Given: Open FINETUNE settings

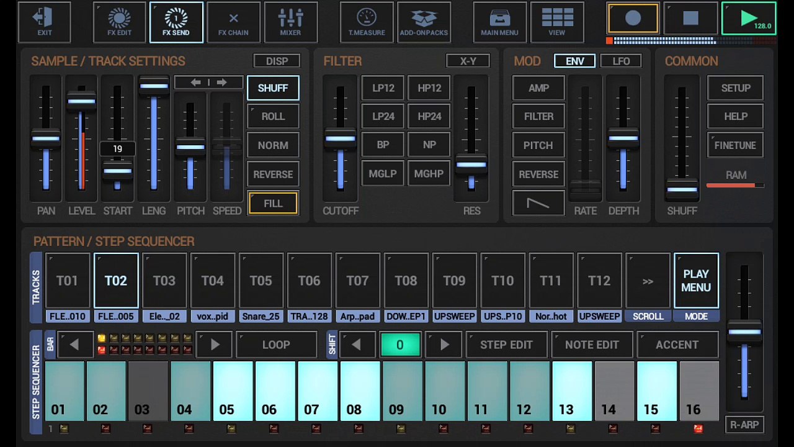Looking at the screenshot, I should point(736,145).
